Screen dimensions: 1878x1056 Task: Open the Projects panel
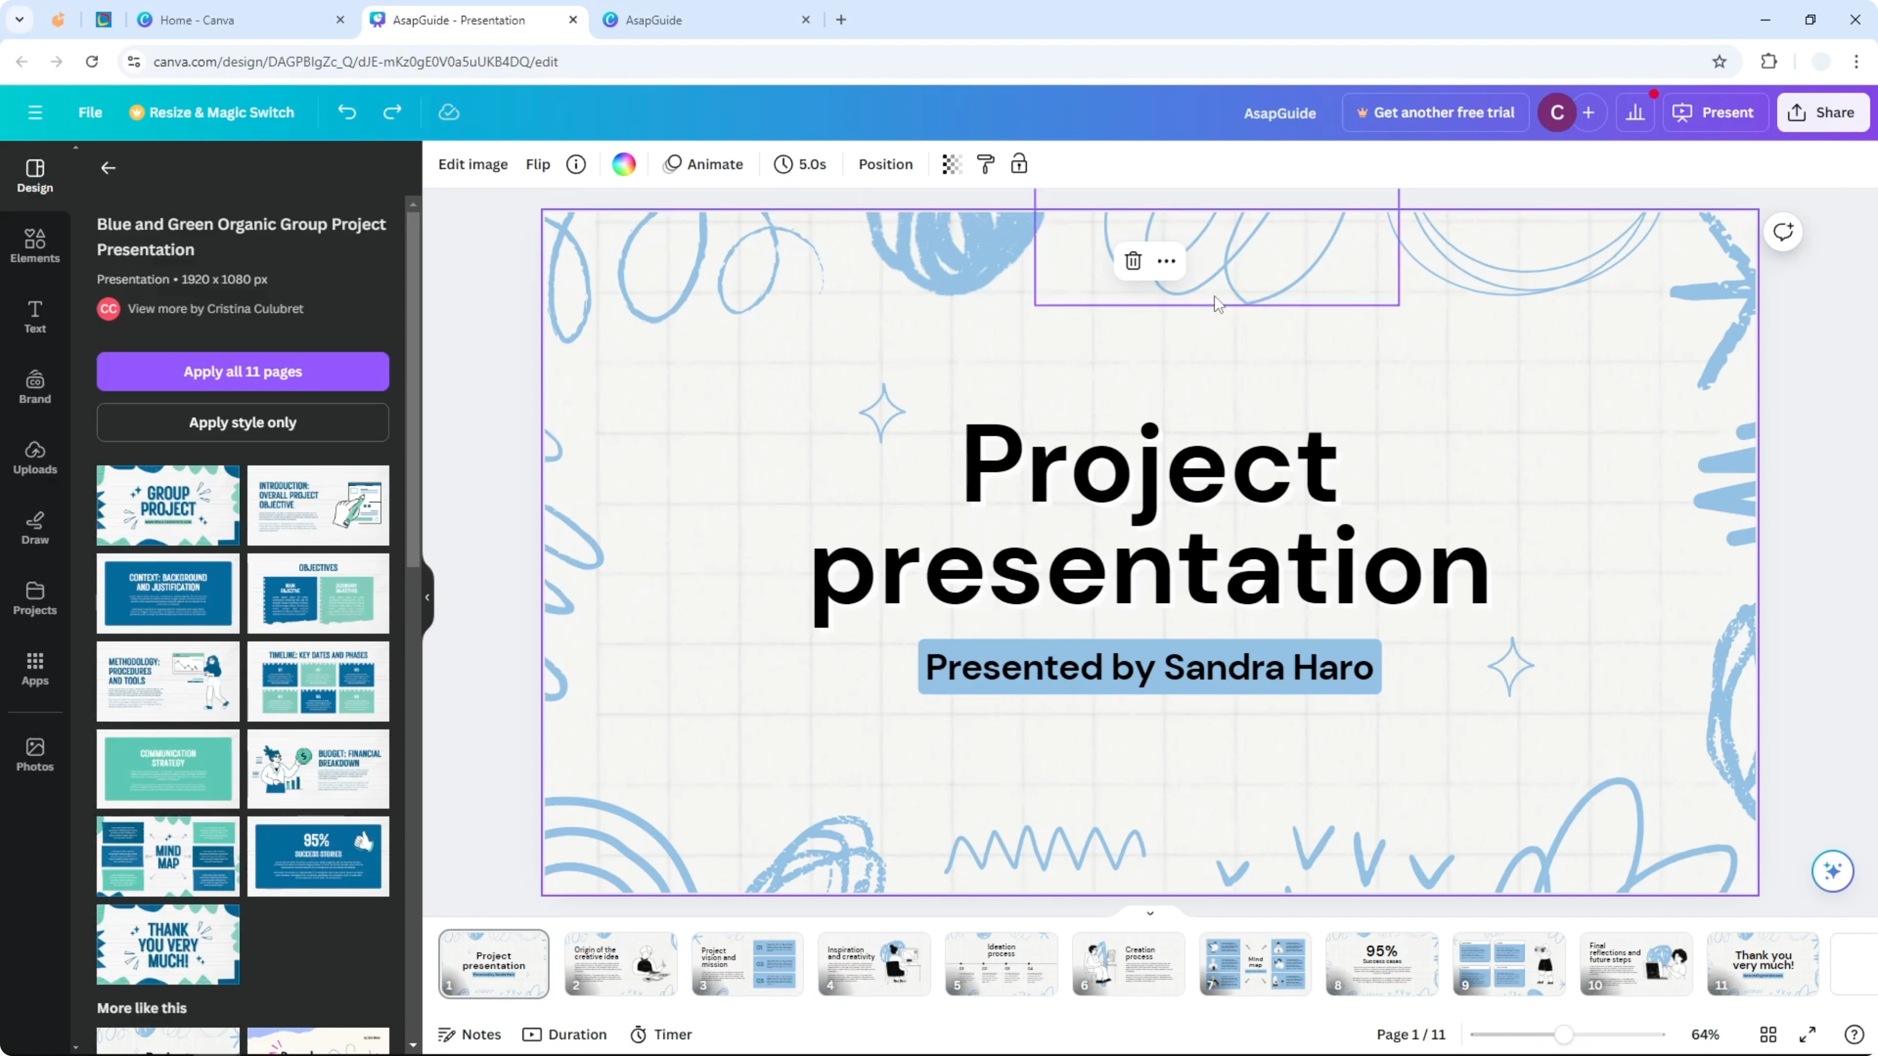pyautogui.click(x=35, y=598)
